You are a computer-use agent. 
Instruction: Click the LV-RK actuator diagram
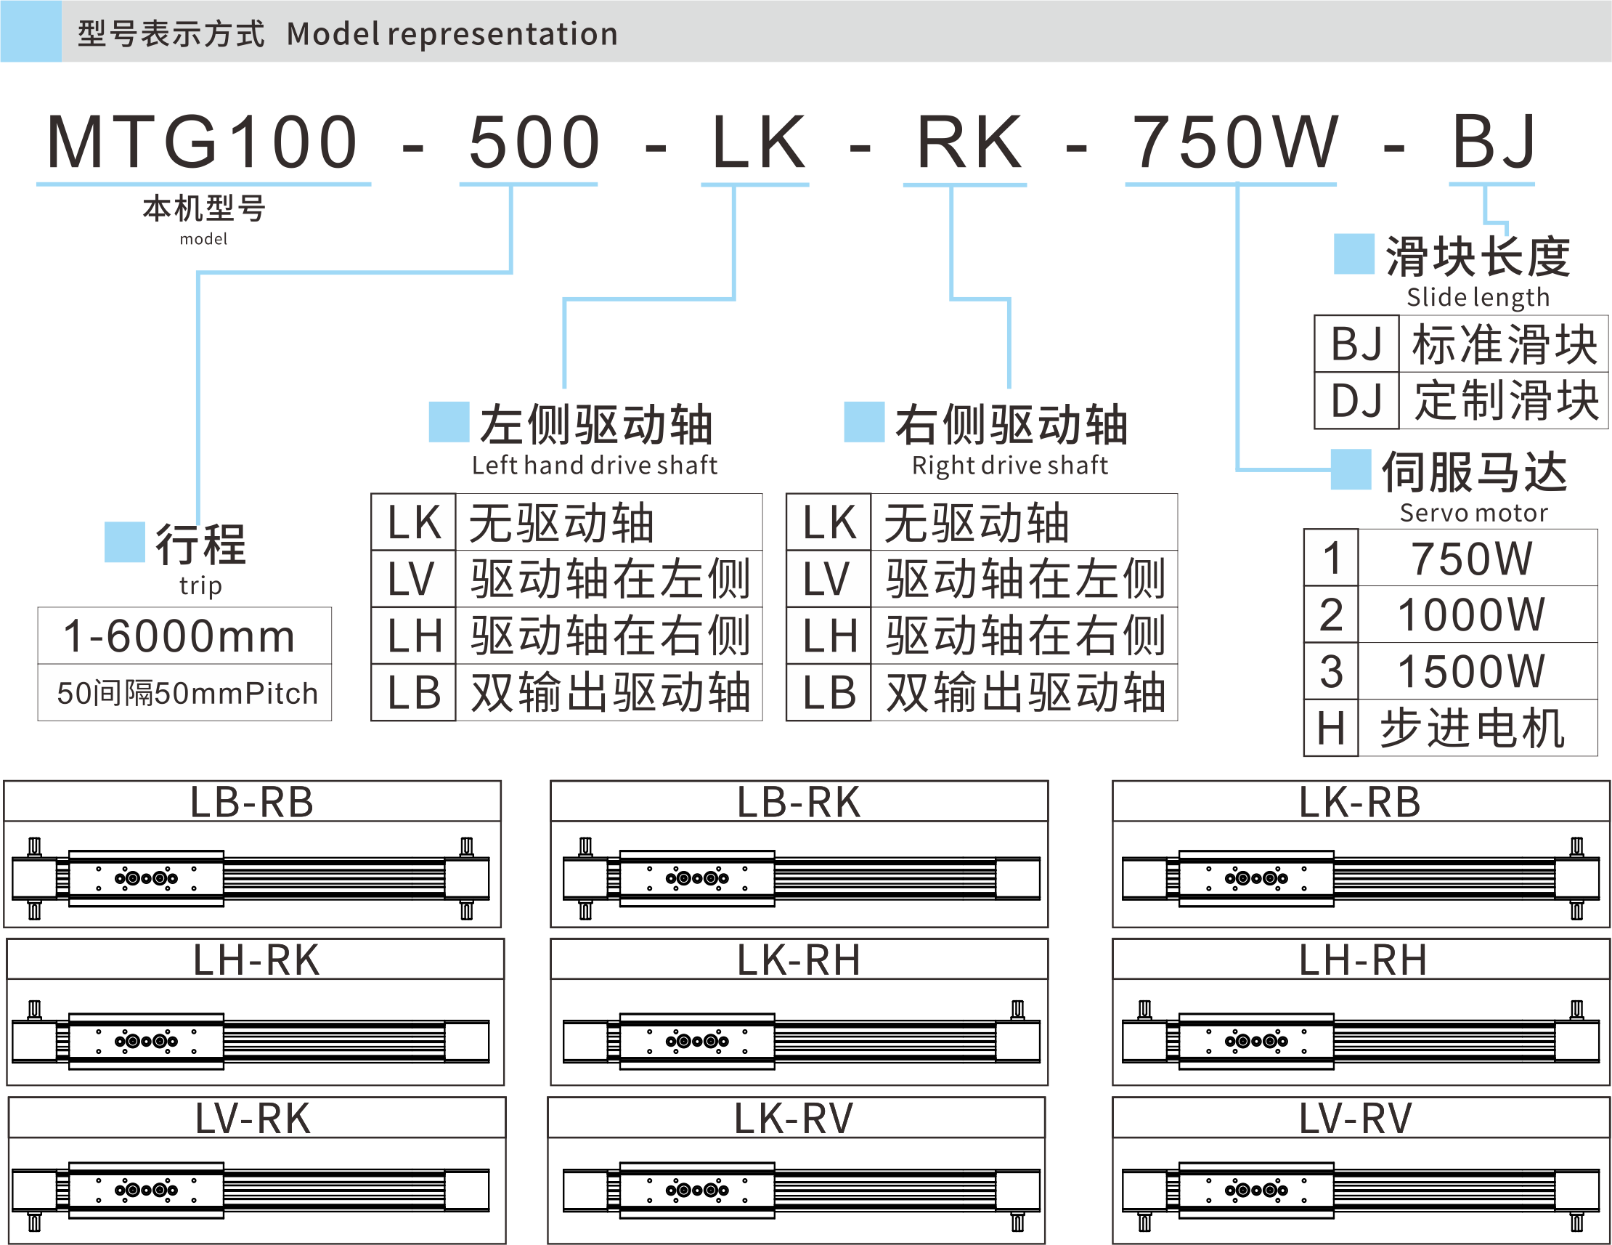252,1191
